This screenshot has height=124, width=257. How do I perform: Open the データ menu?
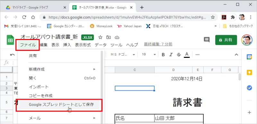pos(101,45)
